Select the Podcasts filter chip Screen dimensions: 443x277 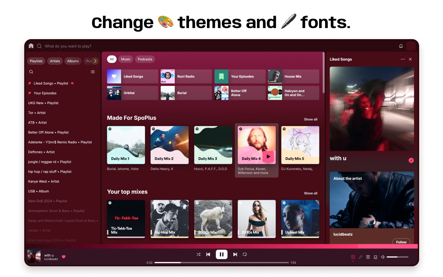(145, 59)
